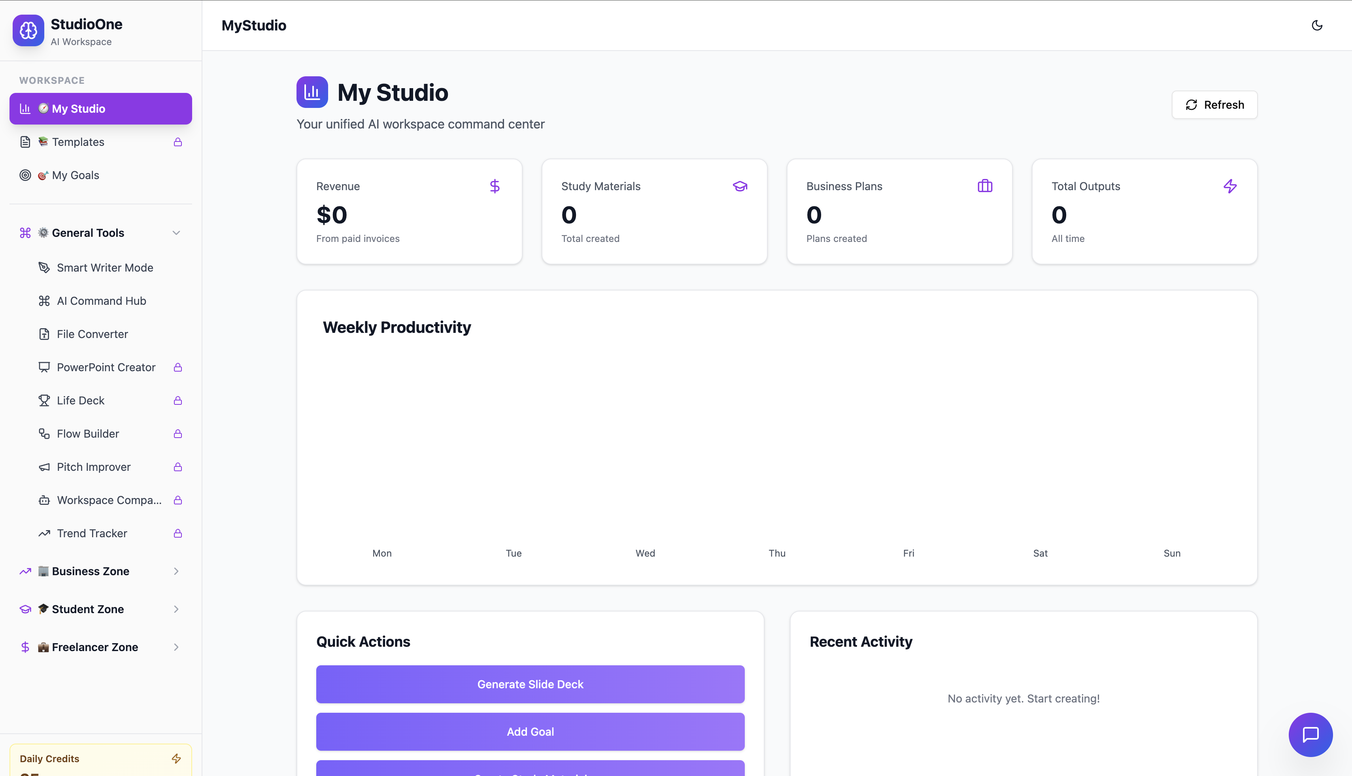Screen dimensions: 1352x776
Task: Open the StudioOne brain logo icon
Action: (28, 30)
